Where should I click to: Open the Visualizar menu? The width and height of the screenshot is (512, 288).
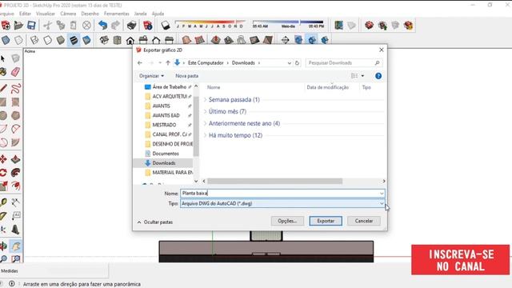pyautogui.click(x=46, y=14)
